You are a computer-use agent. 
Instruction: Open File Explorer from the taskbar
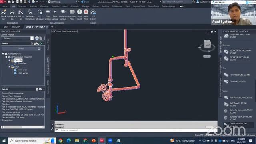(77, 140)
